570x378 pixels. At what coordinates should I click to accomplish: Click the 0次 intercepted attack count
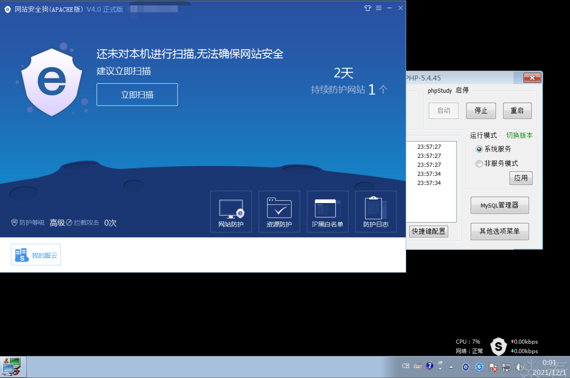coord(110,223)
